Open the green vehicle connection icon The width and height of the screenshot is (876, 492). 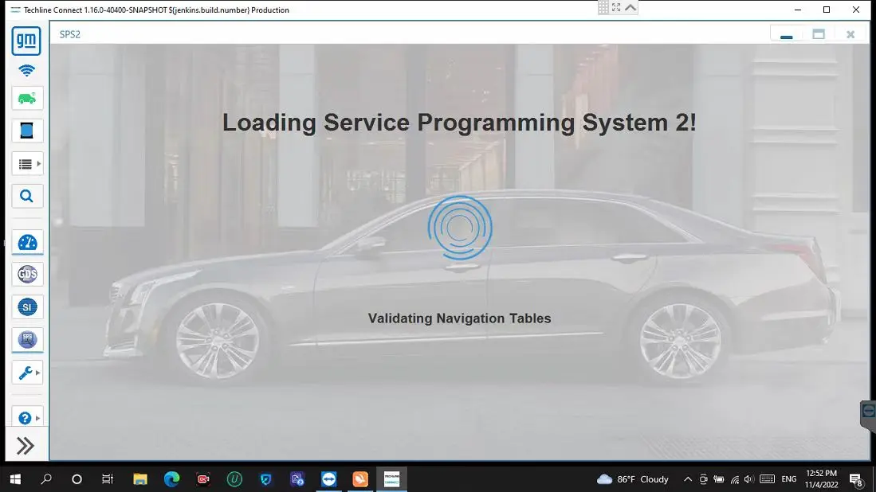click(x=27, y=99)
